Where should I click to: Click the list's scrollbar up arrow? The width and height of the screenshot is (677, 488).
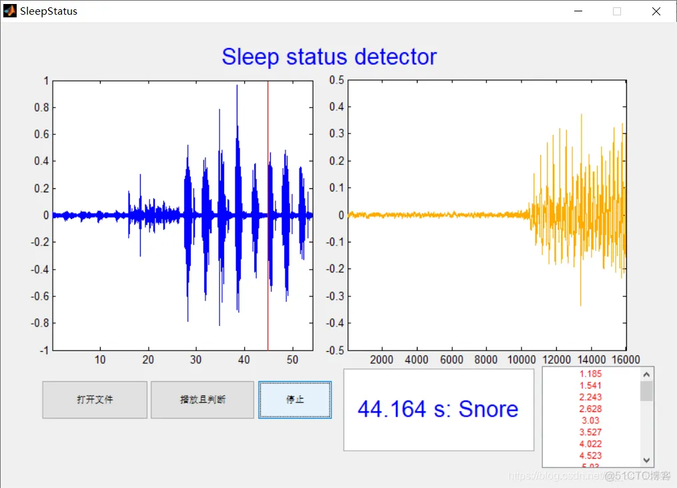[646, 374]
